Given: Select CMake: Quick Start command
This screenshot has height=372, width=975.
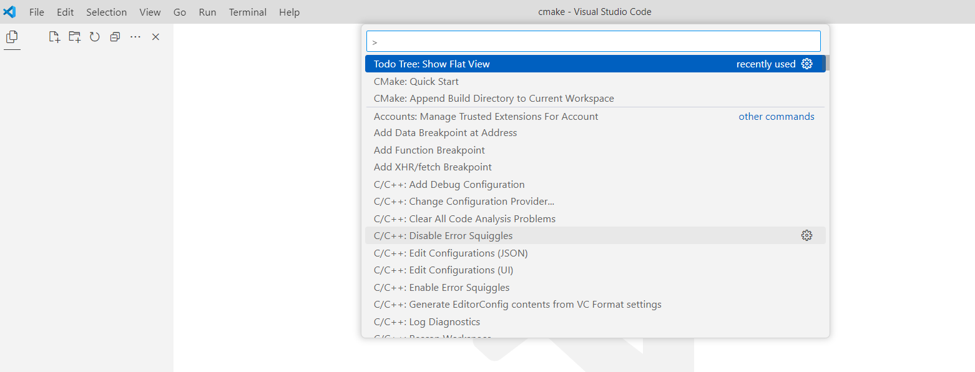Looking at the screenshot, I should coord(416,81).
